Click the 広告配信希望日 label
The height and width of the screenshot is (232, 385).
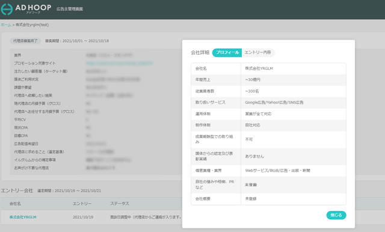point(26,144)
